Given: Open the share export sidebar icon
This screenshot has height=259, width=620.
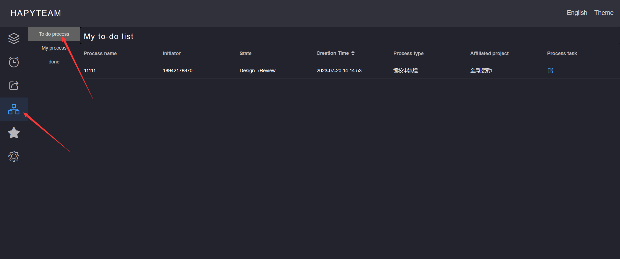Looking at the screenshot, I should click(14, 86).
